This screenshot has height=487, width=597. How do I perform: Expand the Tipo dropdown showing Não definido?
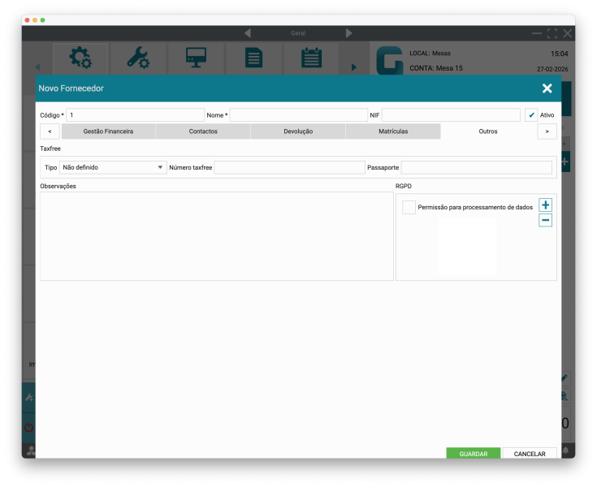113,167
